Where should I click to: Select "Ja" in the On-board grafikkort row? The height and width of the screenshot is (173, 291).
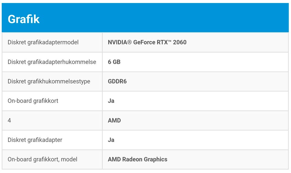tap(111, 101)
